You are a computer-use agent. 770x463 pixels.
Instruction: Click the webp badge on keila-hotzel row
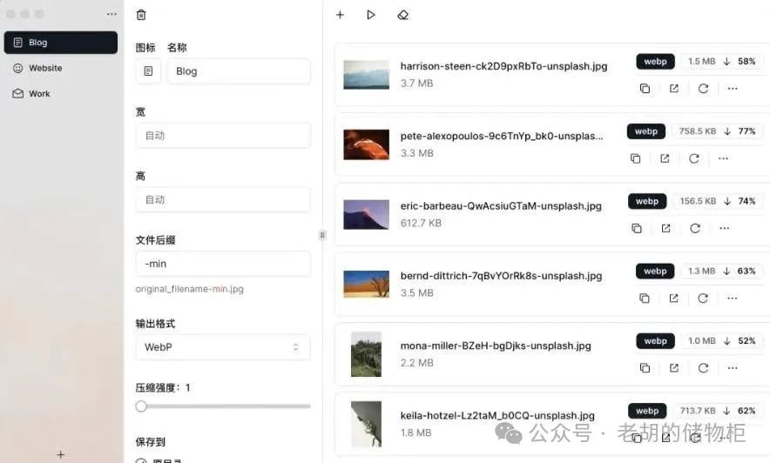tap(646, 411)
